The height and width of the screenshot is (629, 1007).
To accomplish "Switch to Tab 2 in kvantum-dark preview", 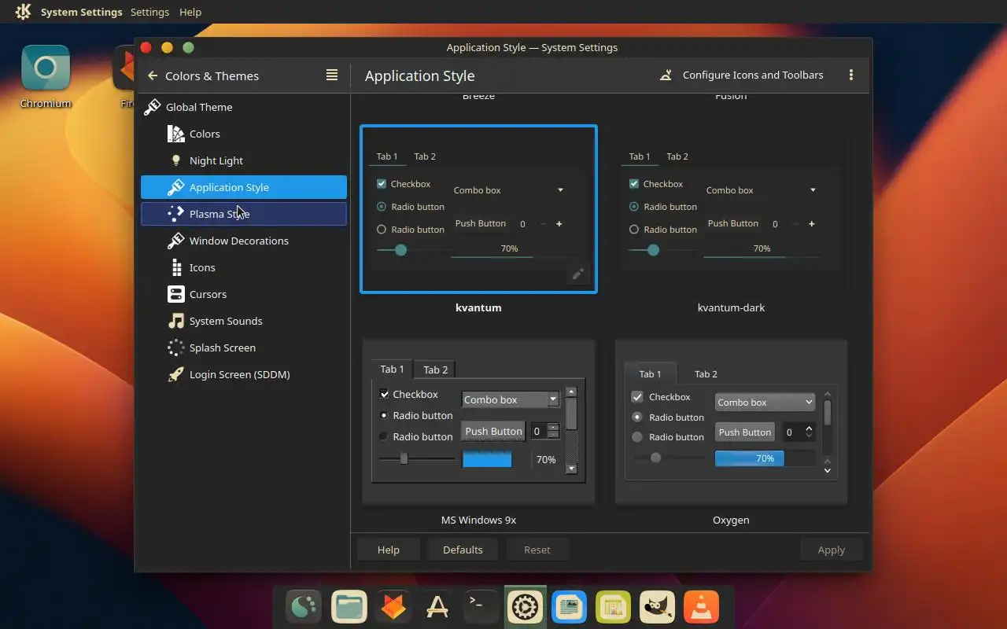I will click(677, 156).
